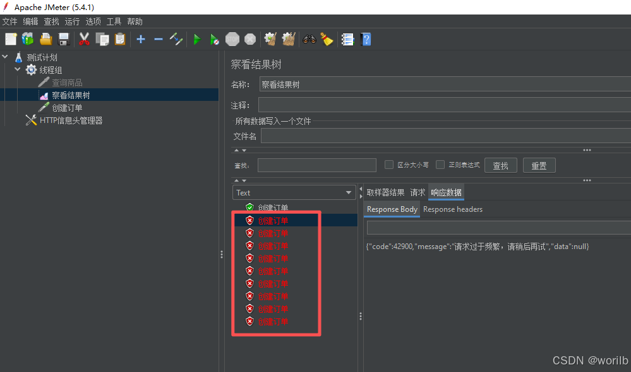Expand all nodes with plus icon
This screenshot has width=631, height=372.
coord(141,39)
